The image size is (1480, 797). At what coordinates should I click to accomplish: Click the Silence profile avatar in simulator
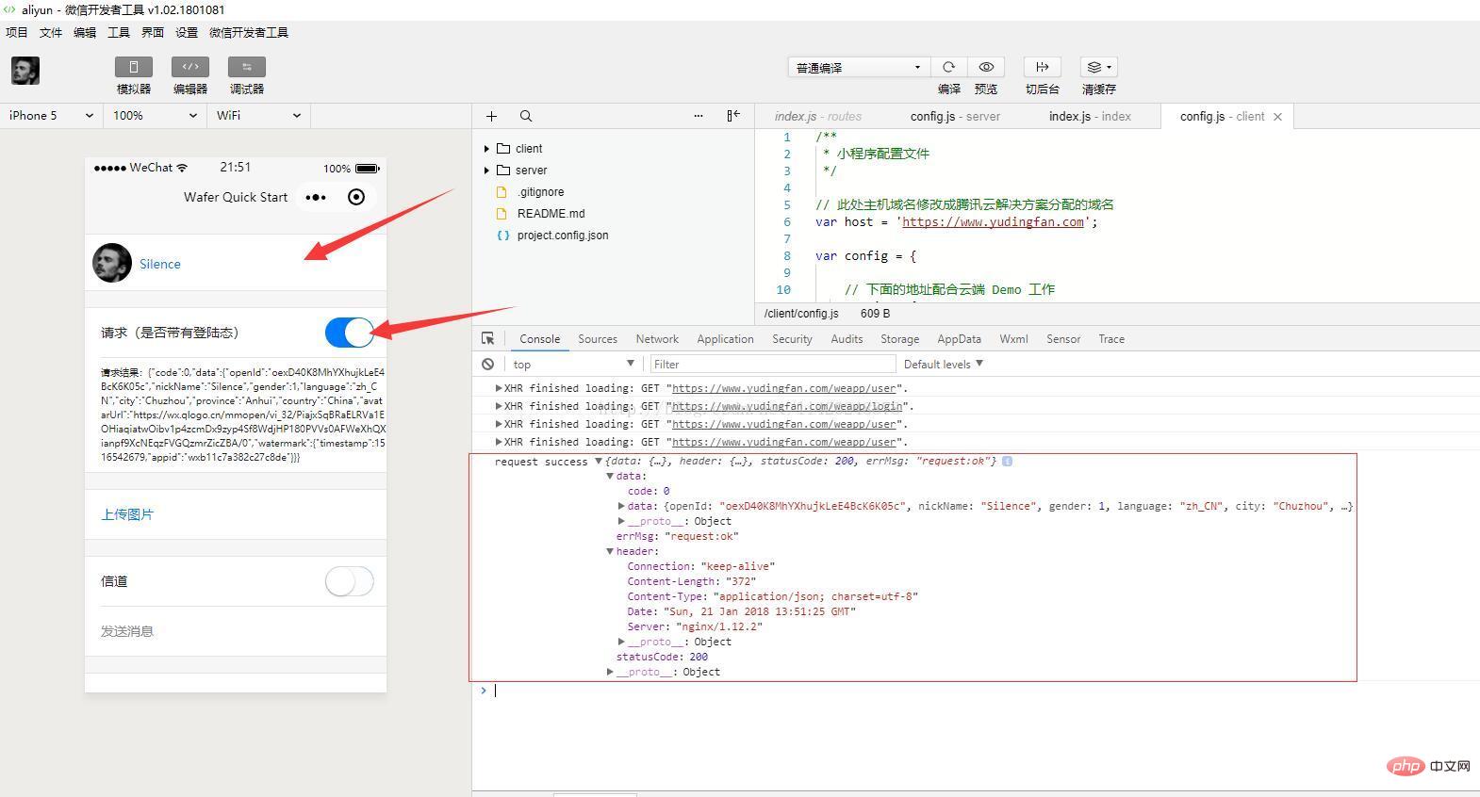tap(112, 263)
